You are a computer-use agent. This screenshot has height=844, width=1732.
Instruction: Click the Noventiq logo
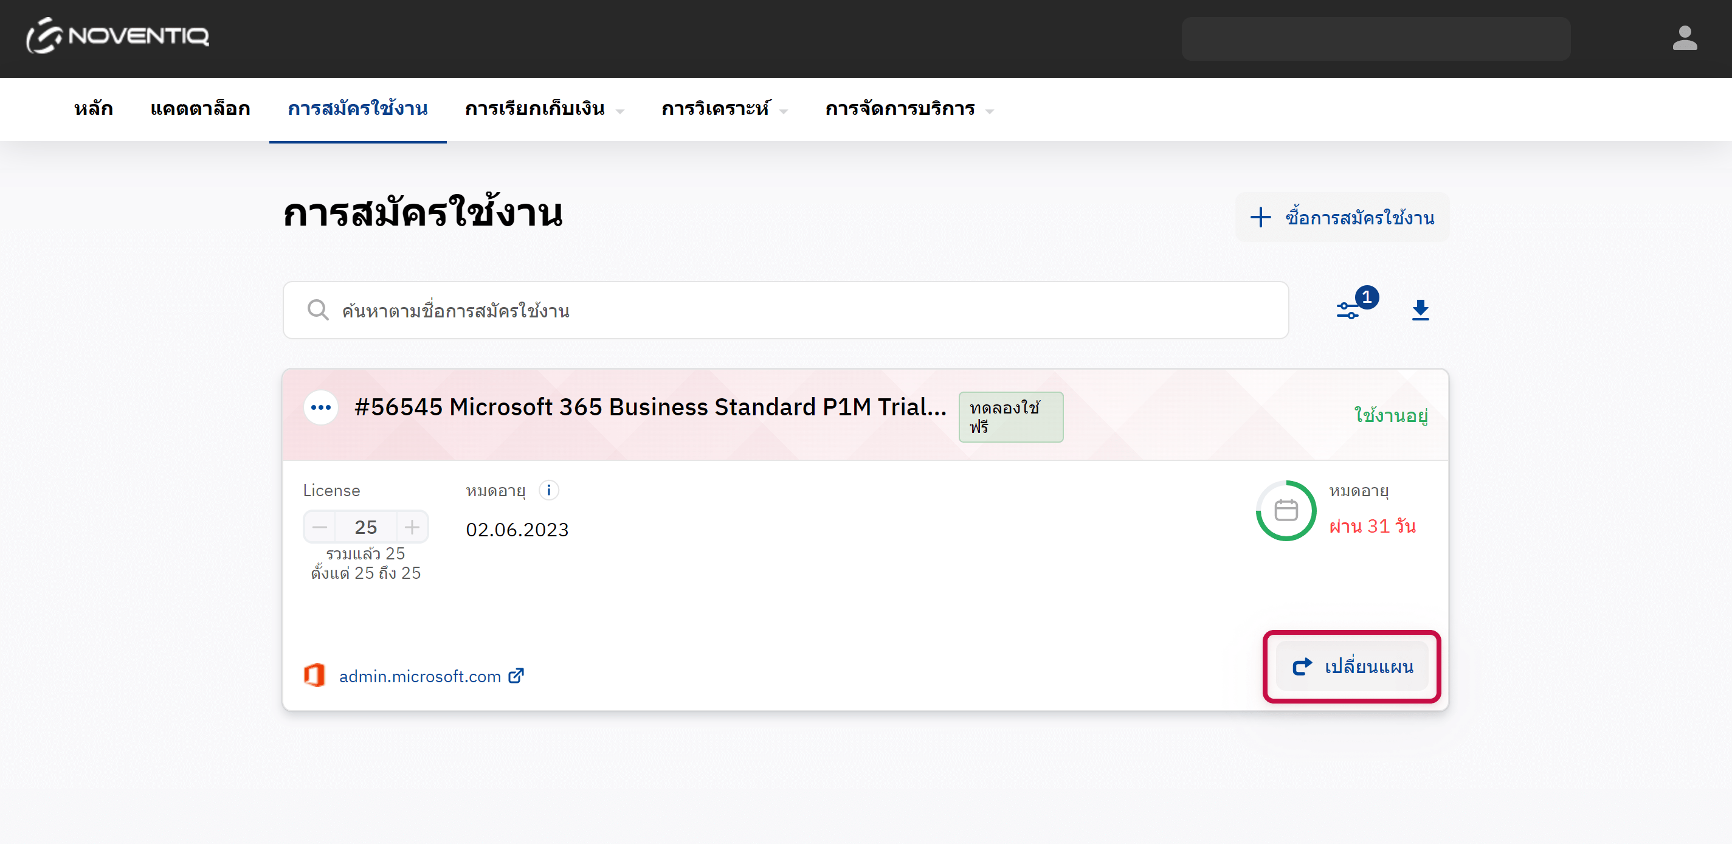coord(118,36)
